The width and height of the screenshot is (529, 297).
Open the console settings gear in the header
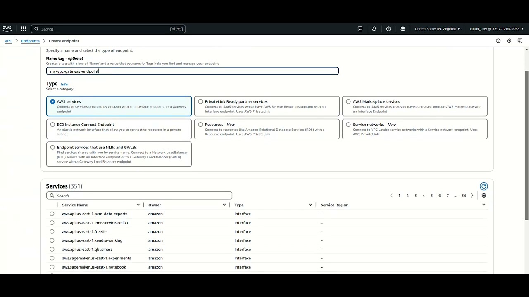point(403,29)
